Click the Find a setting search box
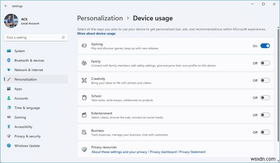Screen dimensions: 280x163 click(33, 37)
